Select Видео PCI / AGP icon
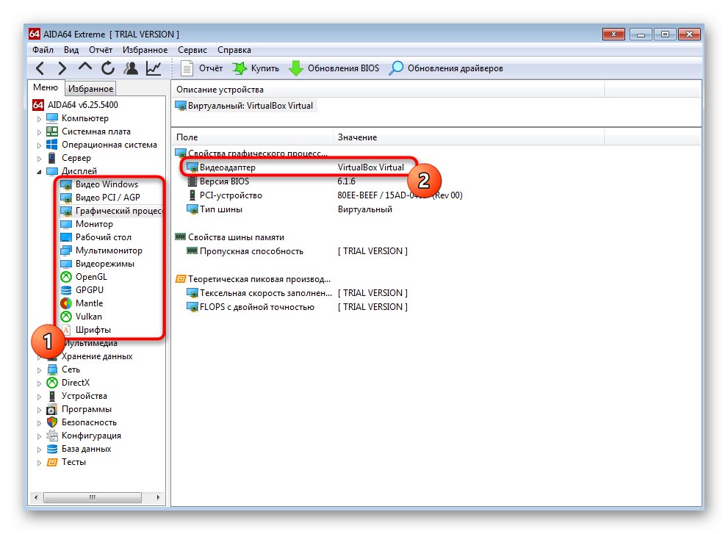 click(66, 198)
